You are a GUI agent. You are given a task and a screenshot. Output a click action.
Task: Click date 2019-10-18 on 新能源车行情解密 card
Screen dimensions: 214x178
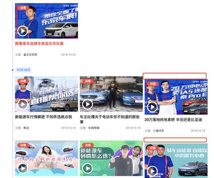point(68,128)
